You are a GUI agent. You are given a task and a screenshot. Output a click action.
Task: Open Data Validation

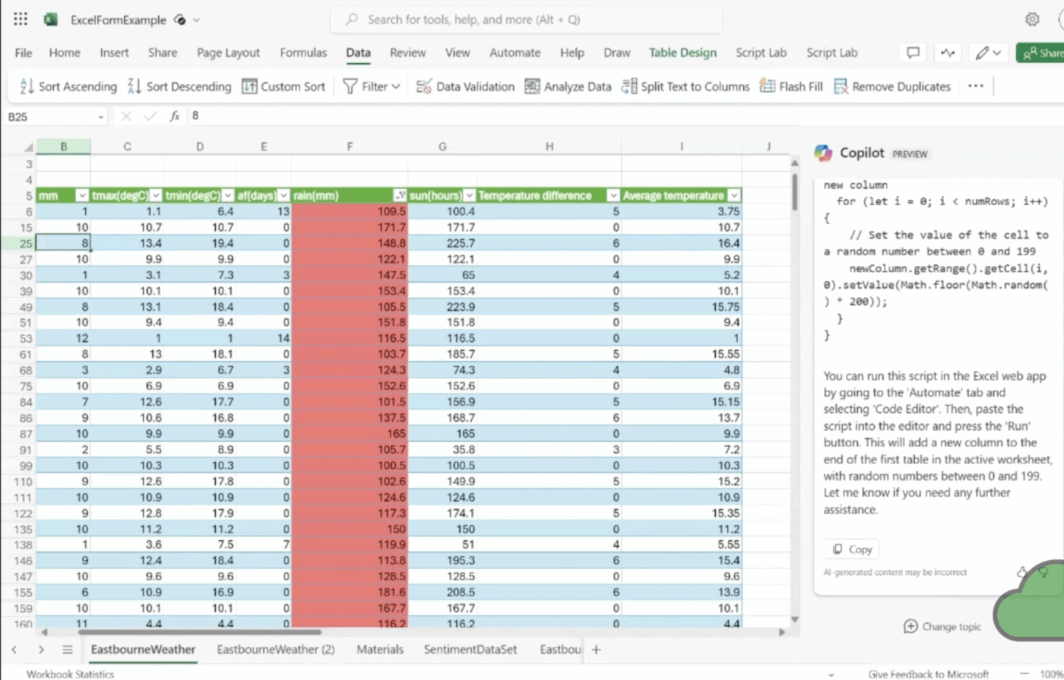pyautogui.click(x=465, y=86)
